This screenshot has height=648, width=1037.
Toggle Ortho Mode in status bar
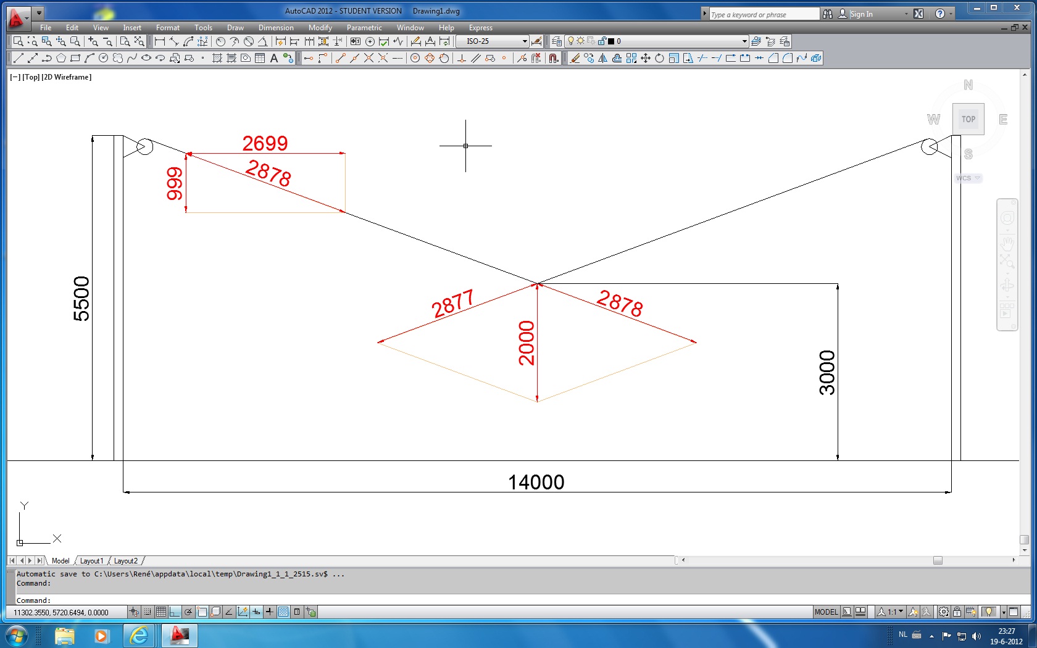pyautogui.click(x=175, y=612)
